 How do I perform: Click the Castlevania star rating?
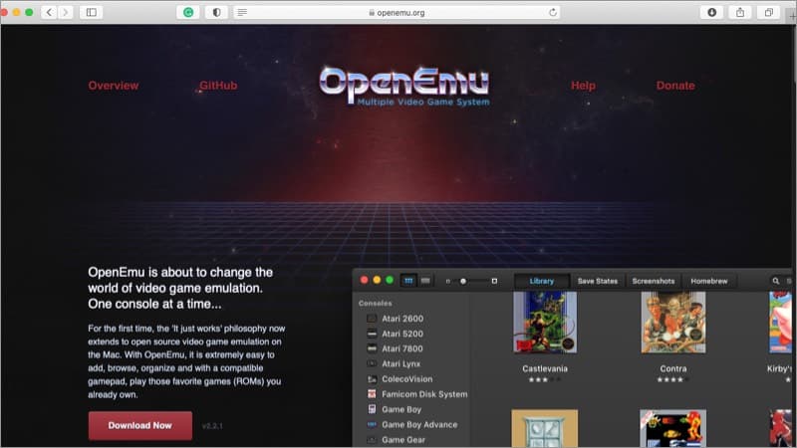pos(544,379)
